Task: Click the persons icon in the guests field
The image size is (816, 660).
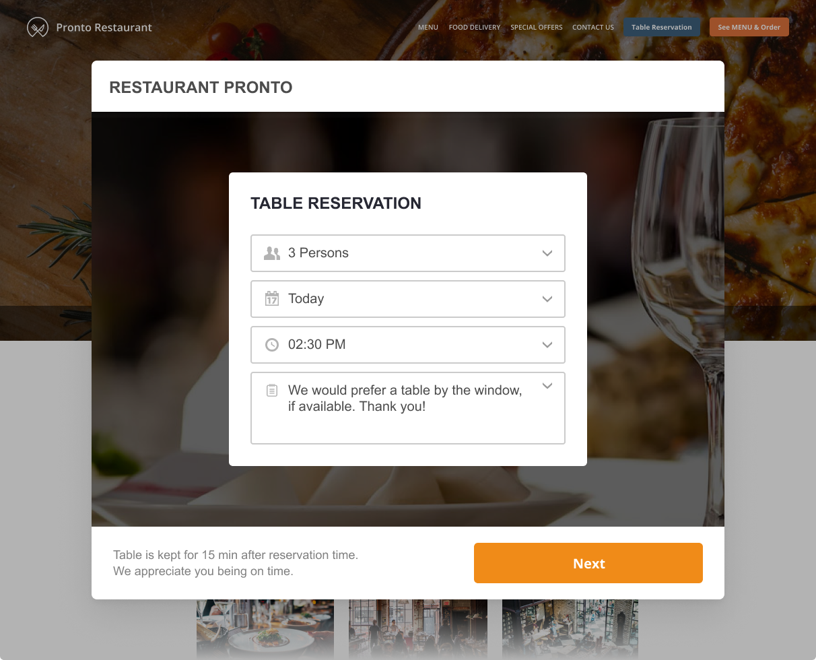Action: point(272,253)
